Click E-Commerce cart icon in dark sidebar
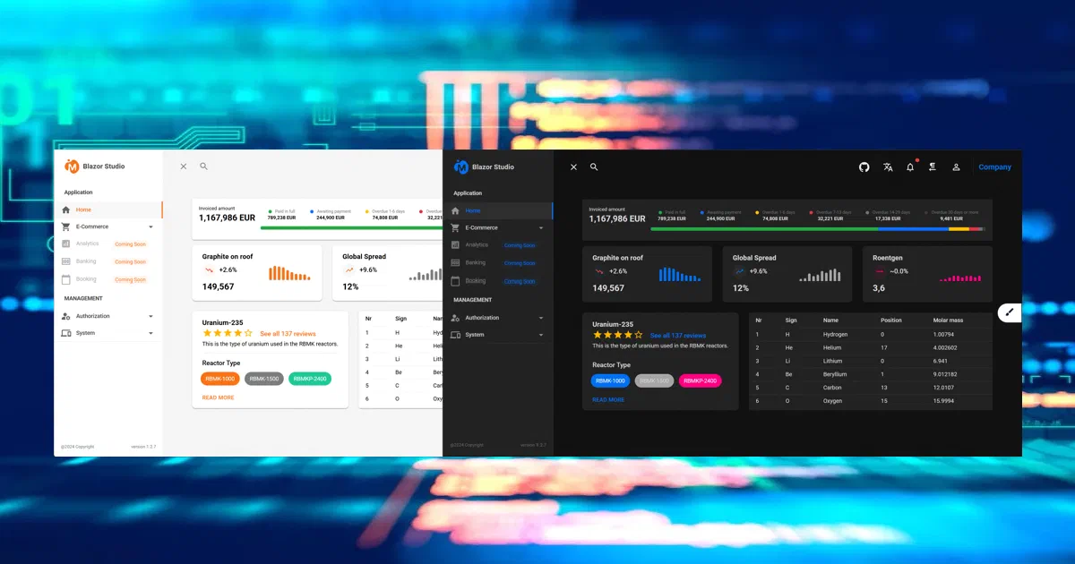Screen dimensions: 1075x564 [x=455, y=227]
